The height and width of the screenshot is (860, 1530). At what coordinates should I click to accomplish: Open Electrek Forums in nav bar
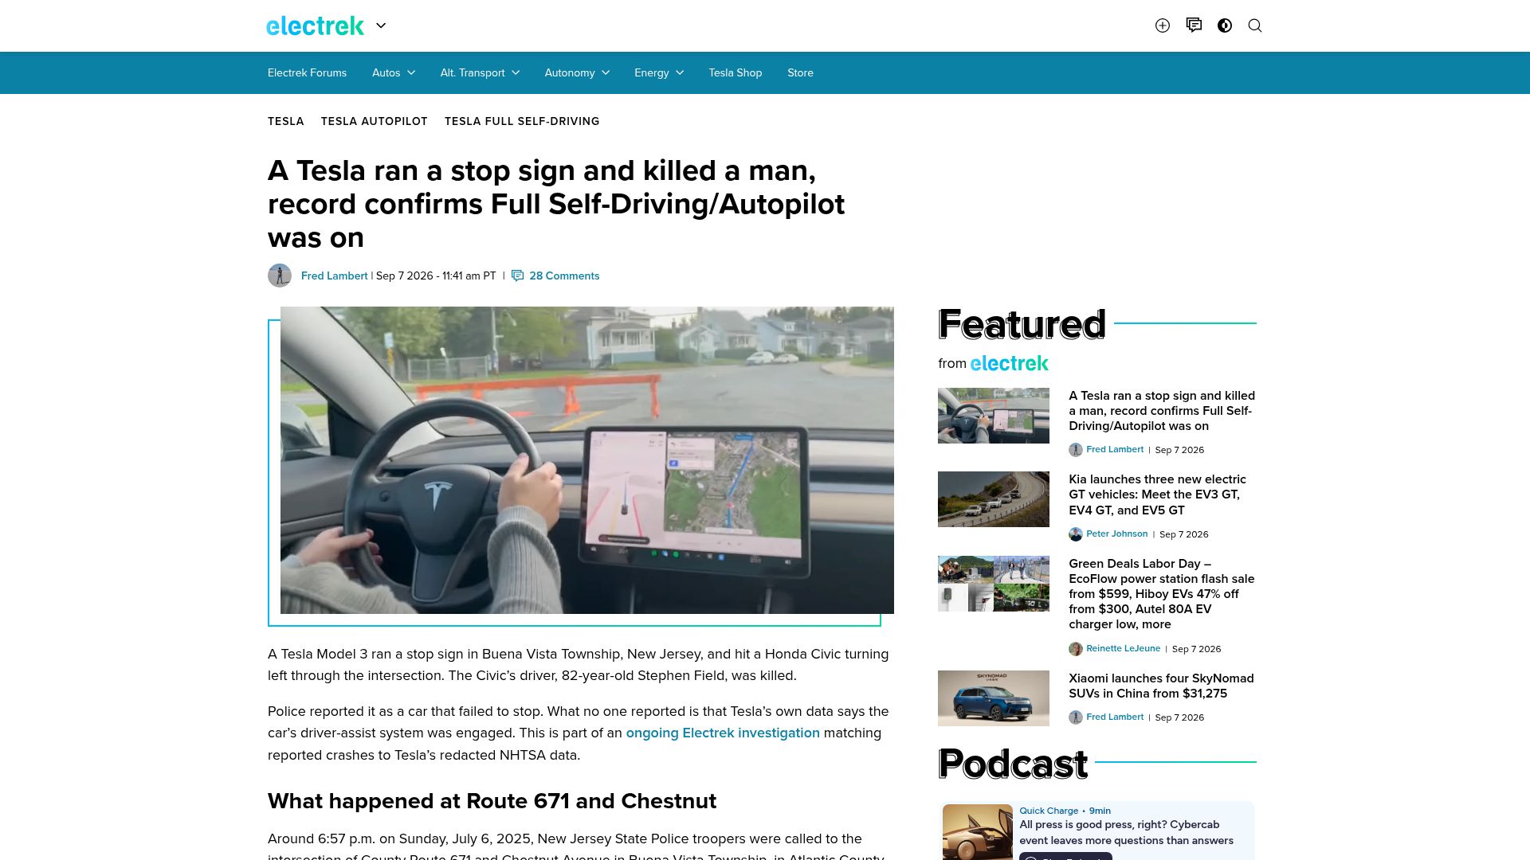click(307, 72)
